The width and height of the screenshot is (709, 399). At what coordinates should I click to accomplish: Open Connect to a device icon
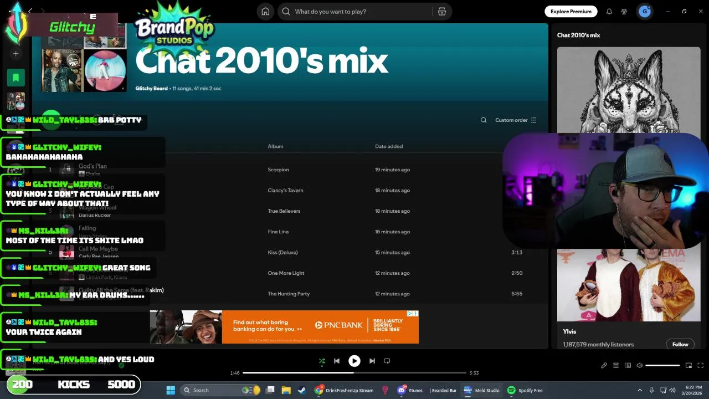628,366
